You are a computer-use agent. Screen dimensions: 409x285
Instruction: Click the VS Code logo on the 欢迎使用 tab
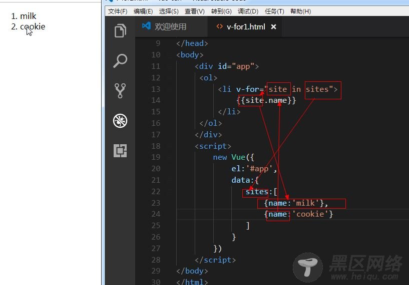click(x=146, y=26)
